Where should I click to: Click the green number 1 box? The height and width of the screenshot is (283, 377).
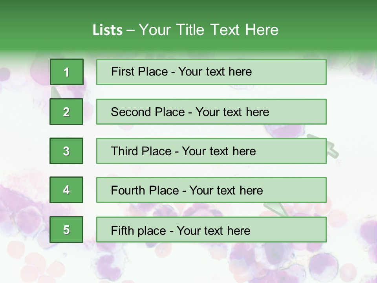[x=67, y=72]
